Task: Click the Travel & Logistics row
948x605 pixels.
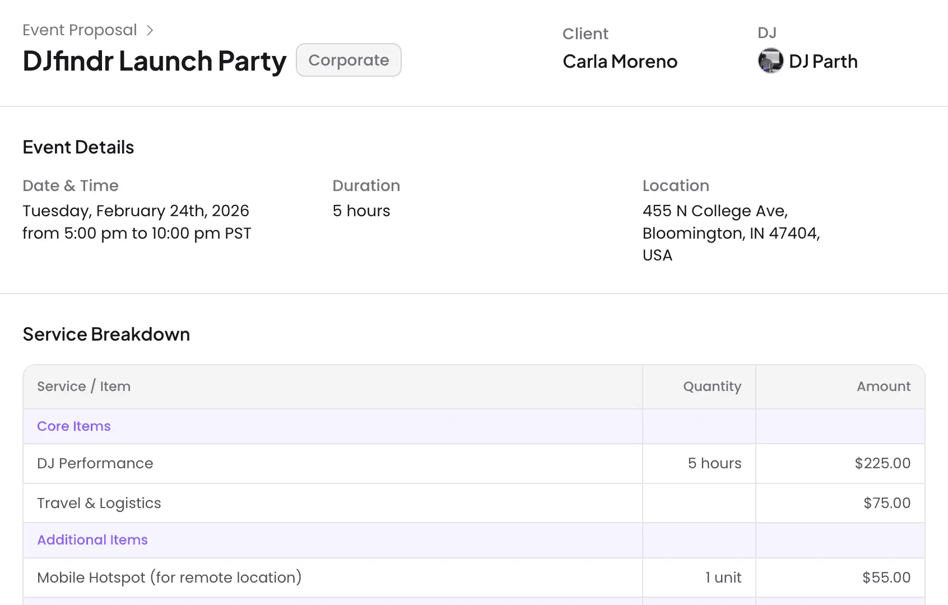Action: click(x=474, y=503)
